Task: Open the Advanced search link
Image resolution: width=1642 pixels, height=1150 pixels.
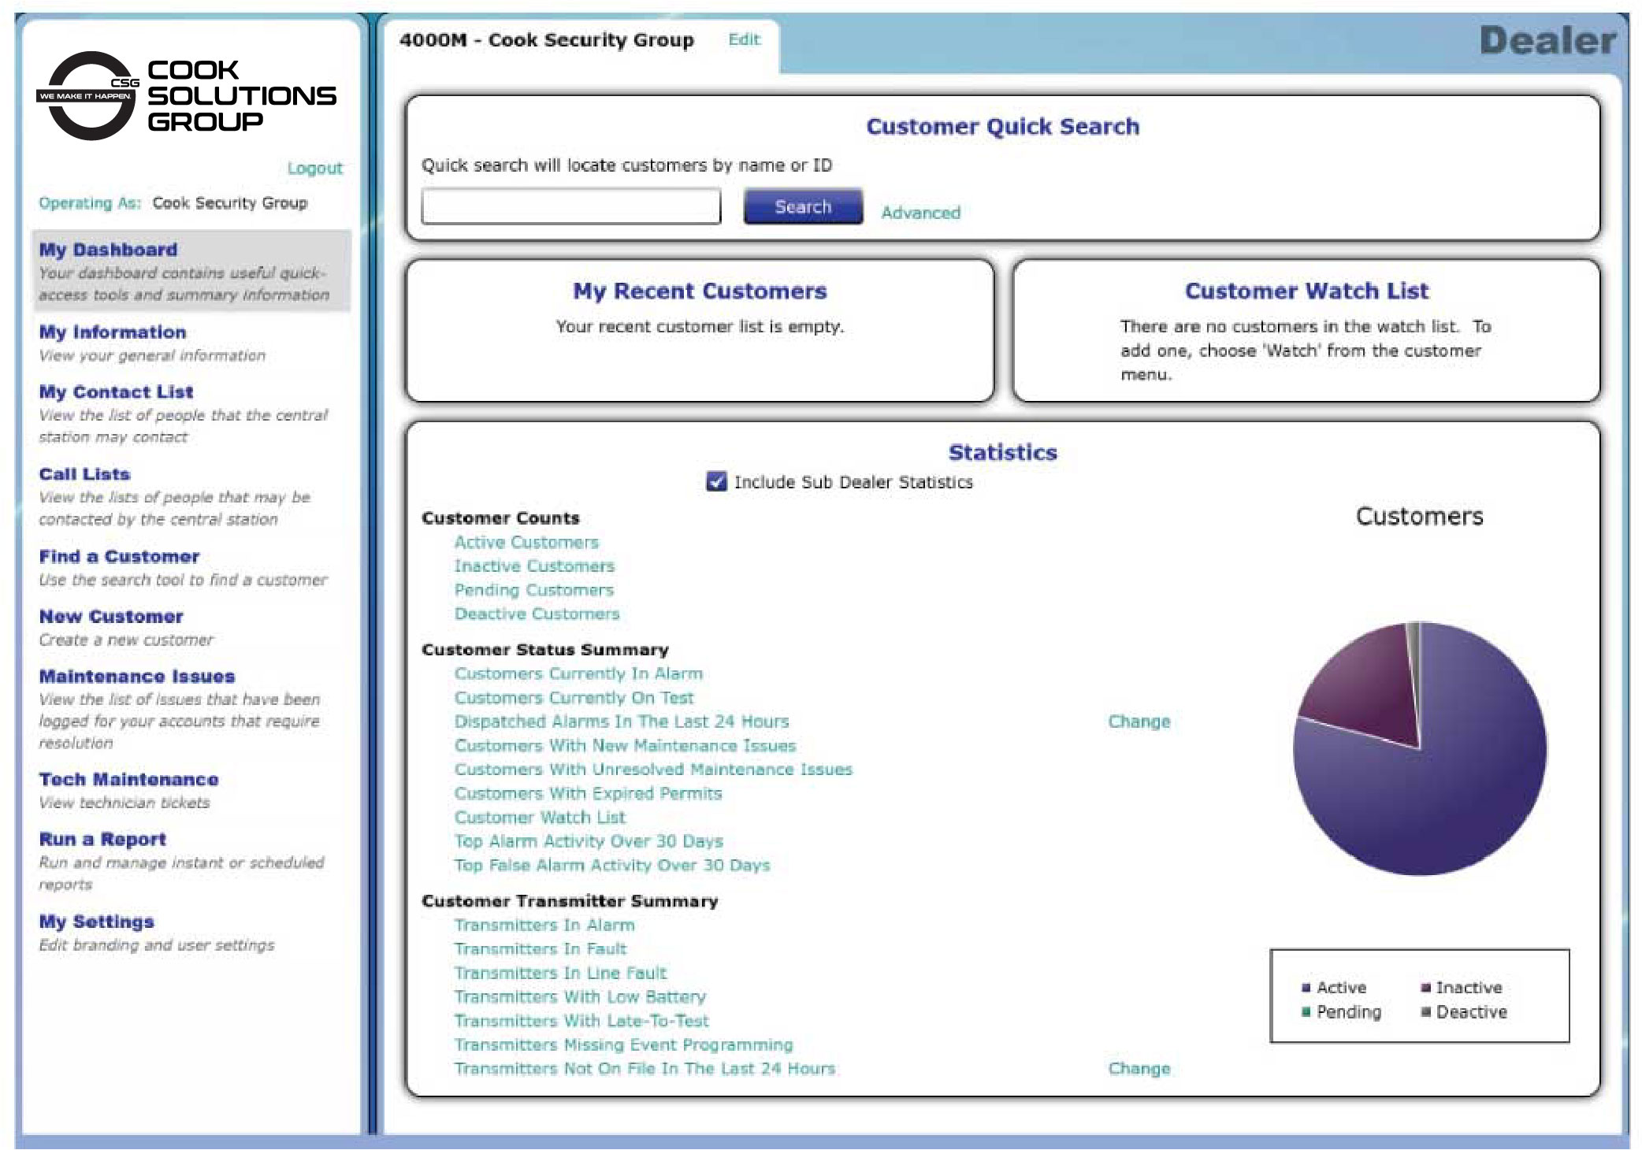Action: click(920, 213)
